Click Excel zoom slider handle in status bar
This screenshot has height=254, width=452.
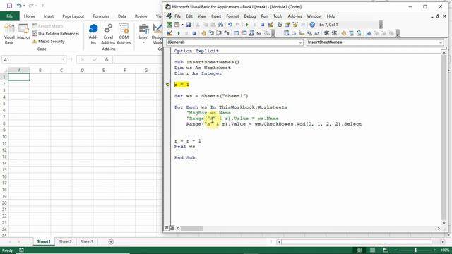click(415, 250)
